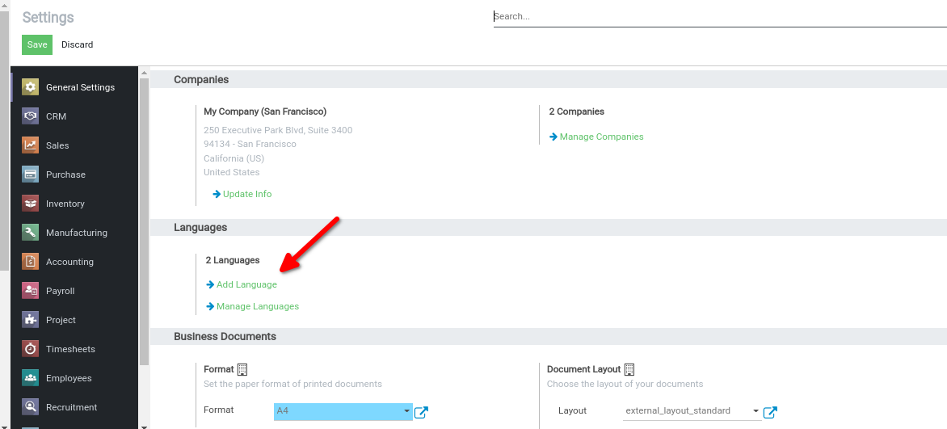This screenshot has width=947, height=429.
Task: Focus the Search input field
Action: tap(719, 16)
